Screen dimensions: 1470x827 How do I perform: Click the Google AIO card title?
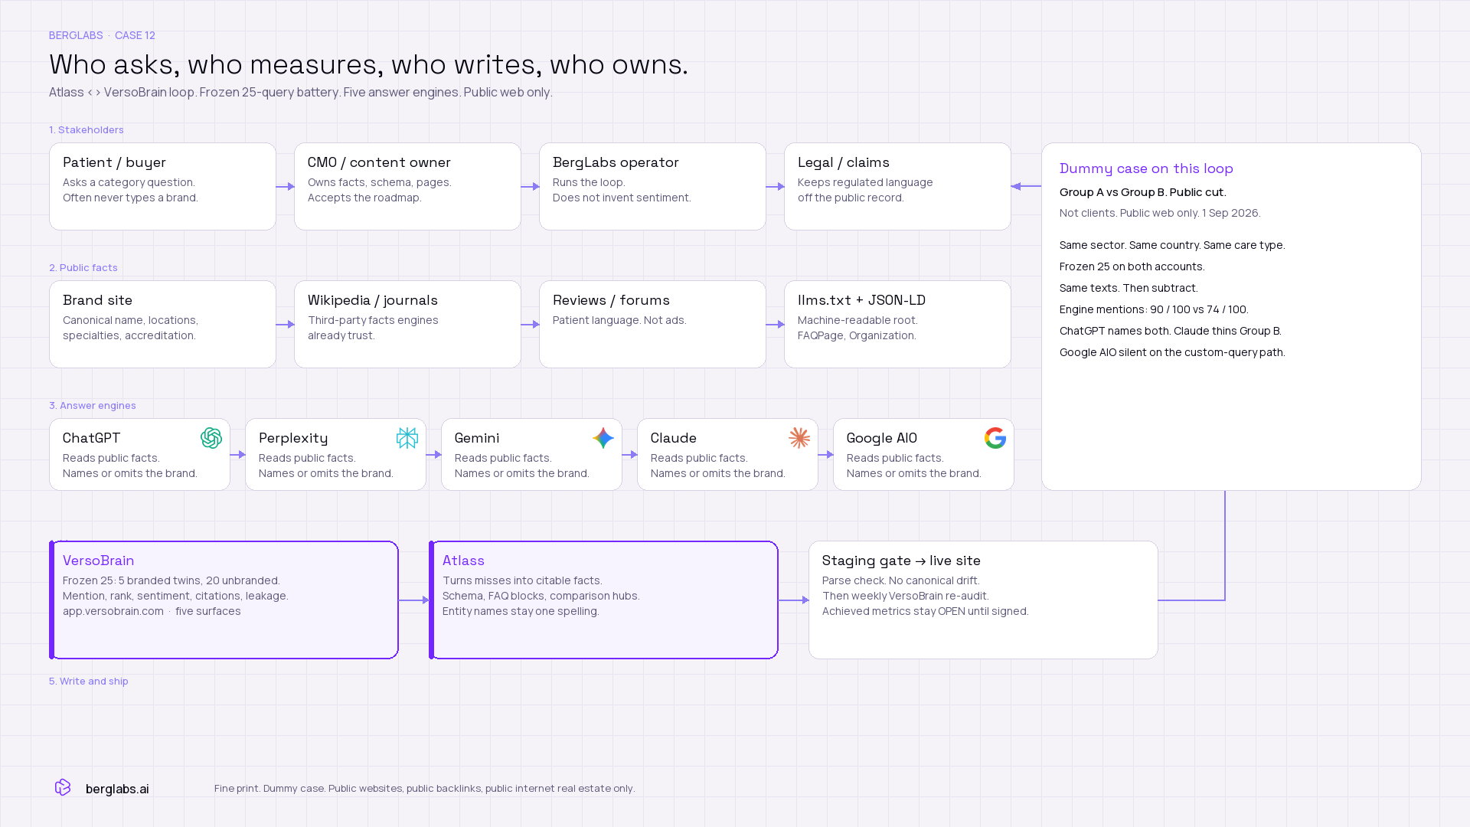click(x=882, y=438)
